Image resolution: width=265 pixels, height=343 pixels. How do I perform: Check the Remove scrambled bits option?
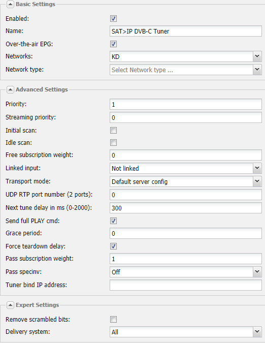pyautogui.click(x=113, y=320)
